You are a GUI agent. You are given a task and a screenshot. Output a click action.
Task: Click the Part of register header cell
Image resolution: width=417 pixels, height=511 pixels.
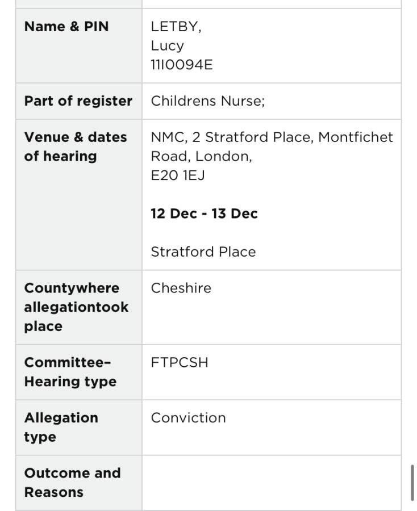[78, 101]
